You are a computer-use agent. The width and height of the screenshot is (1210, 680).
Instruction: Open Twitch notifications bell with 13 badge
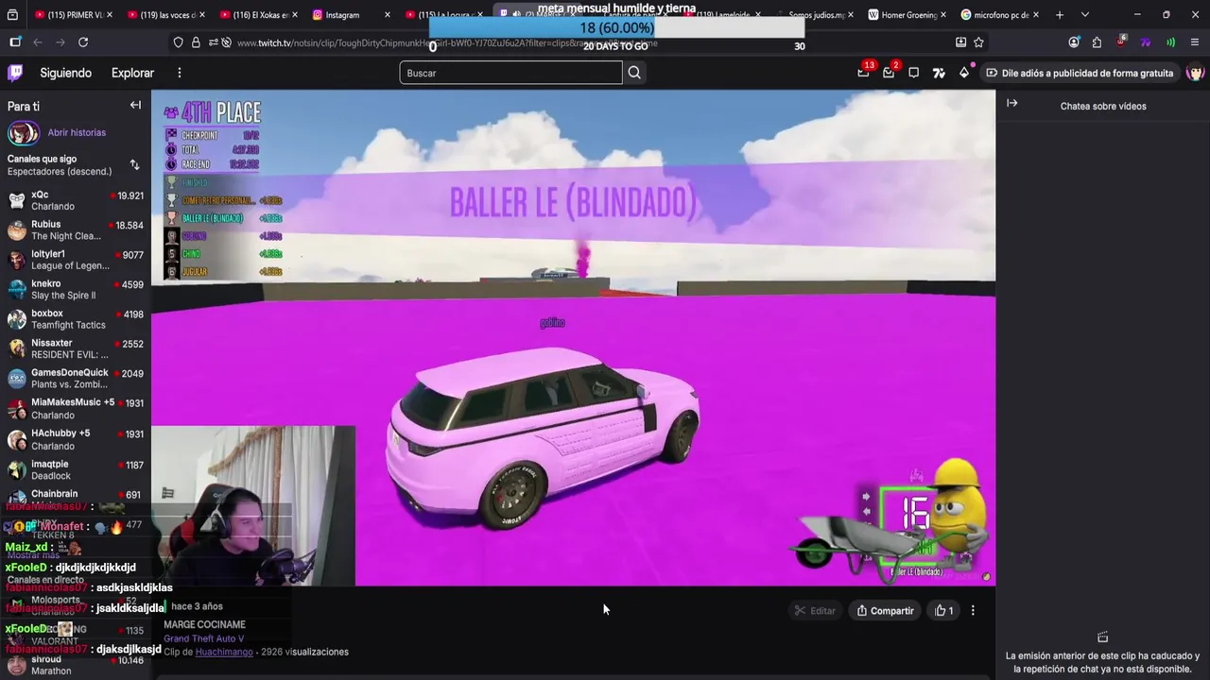863,73
